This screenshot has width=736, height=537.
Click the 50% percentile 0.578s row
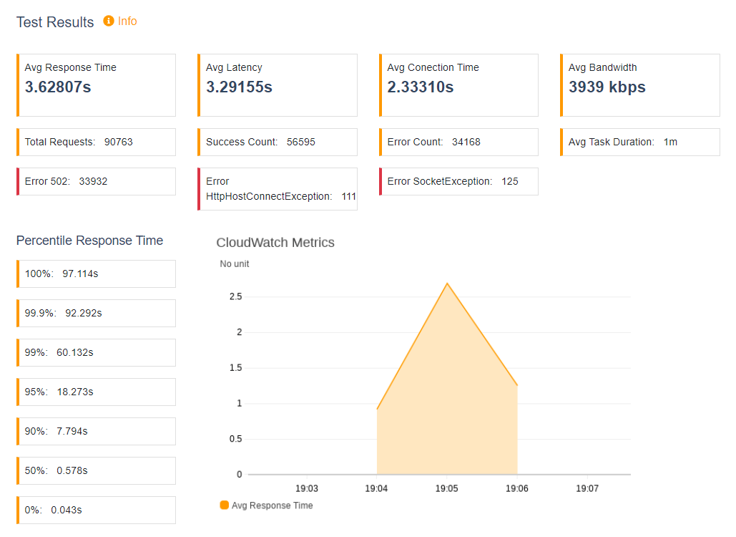pos(97,470)
